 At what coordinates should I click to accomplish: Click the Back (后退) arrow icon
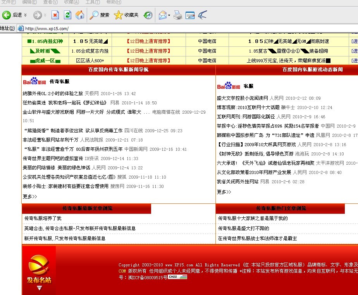point(7,15)
